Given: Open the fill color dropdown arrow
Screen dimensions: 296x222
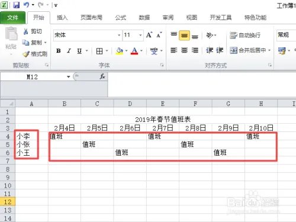Looking at the screenshot, I should [x=126, y=51].
